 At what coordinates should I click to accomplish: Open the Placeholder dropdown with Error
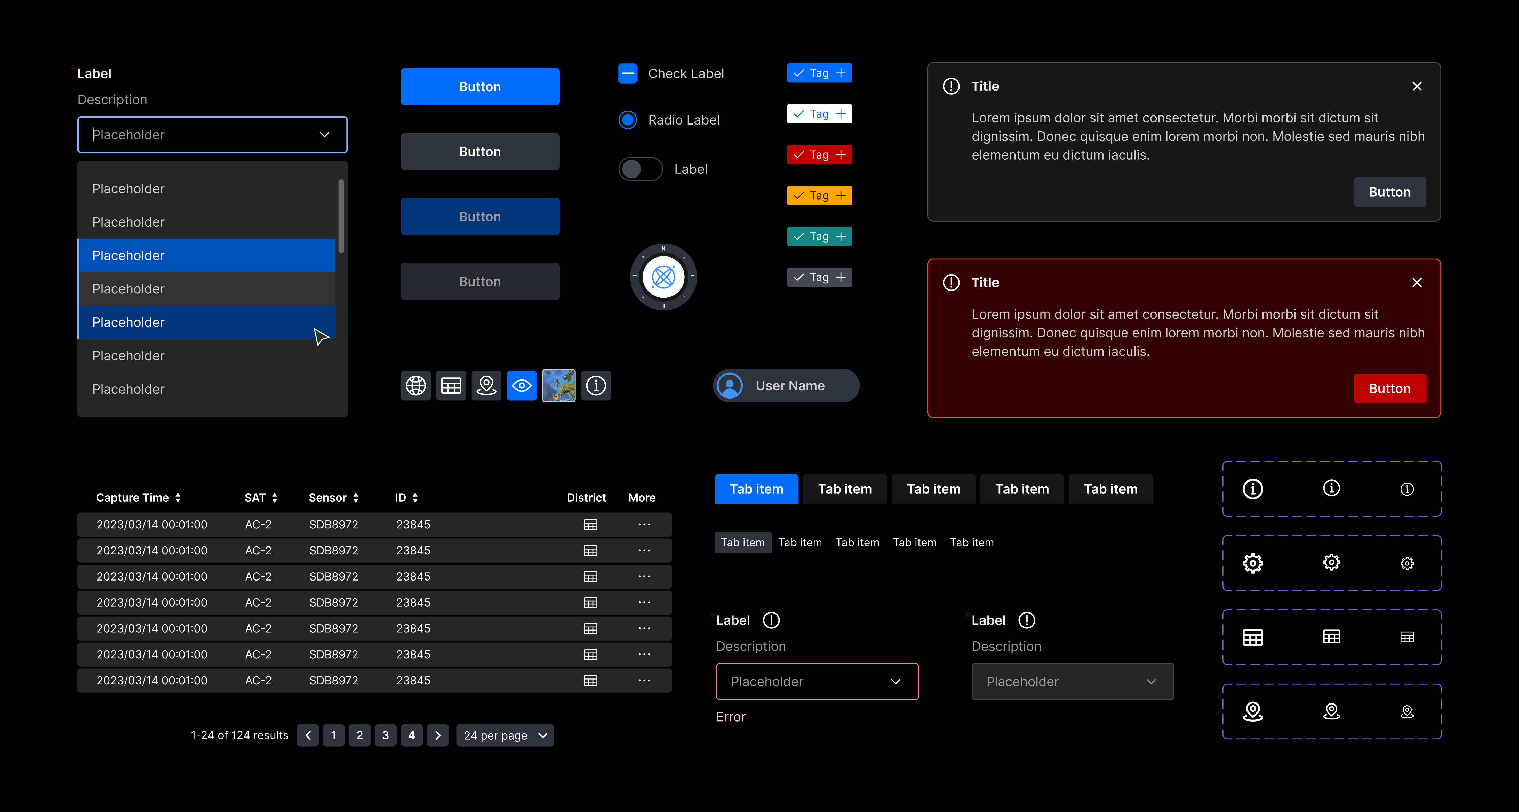tap(817, 681)
